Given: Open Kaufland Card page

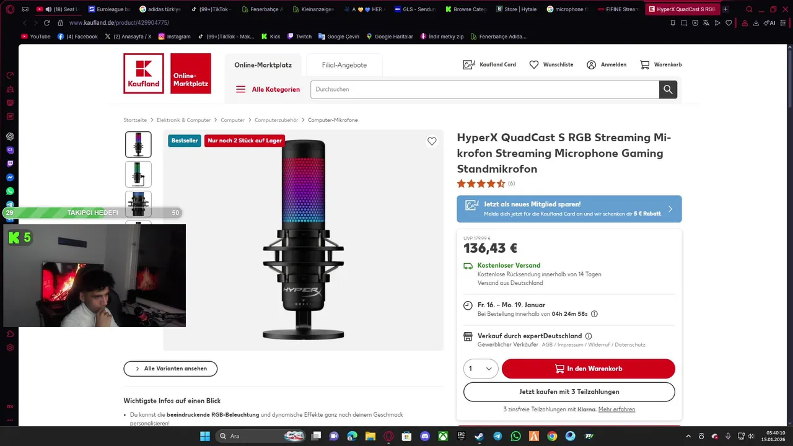Looking at the screenshot, I should 489,64.
